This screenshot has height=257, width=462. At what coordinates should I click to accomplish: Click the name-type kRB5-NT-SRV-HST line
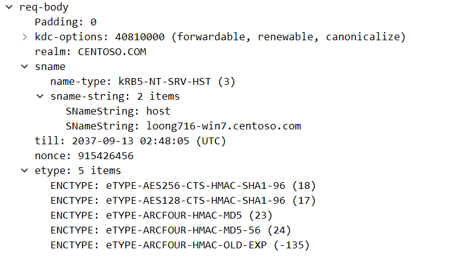click(x=142, y=82)
